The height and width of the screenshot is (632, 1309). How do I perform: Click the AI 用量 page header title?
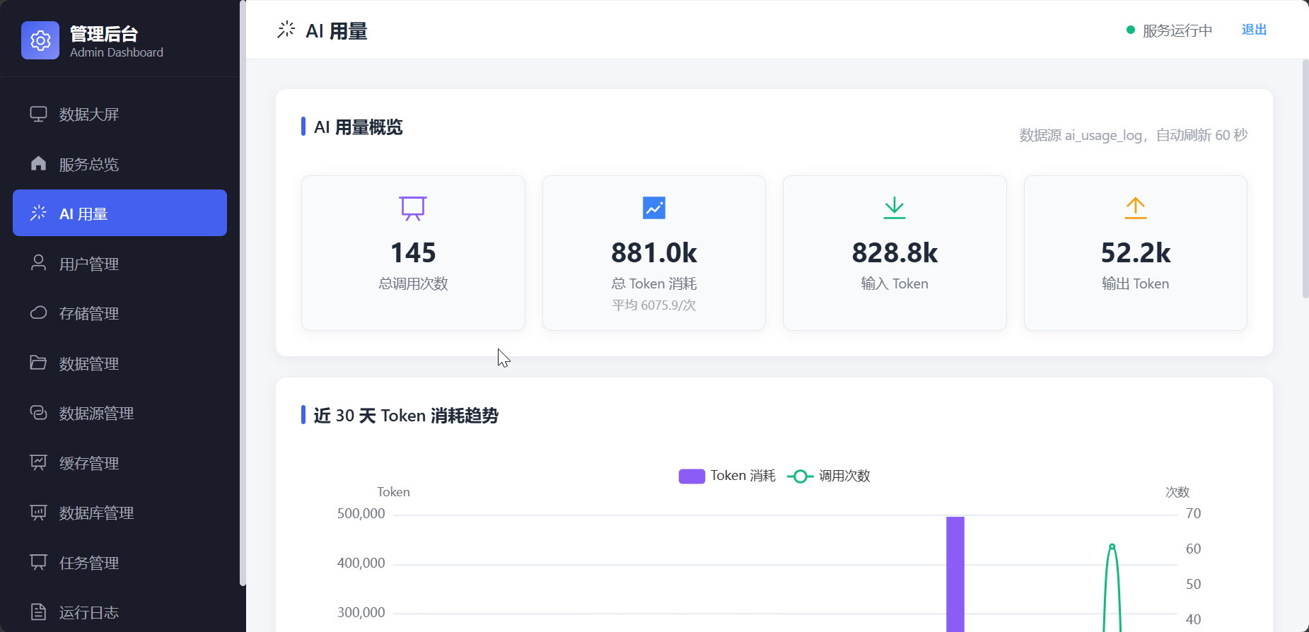coord(337,31)
